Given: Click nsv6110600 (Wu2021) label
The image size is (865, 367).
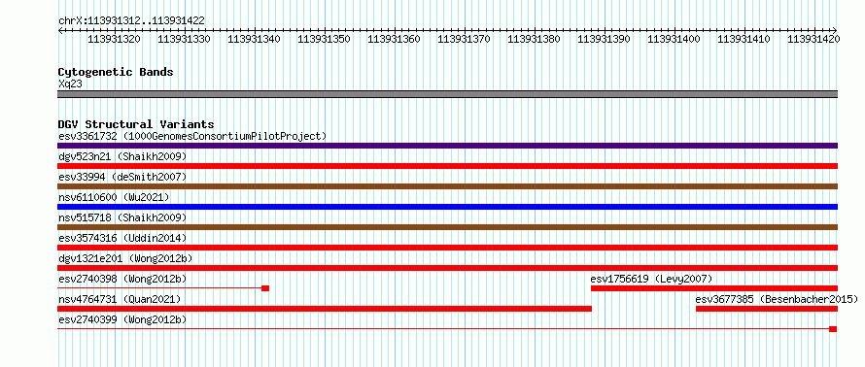Looking at the screenshot, I should [x=114, y=197].
